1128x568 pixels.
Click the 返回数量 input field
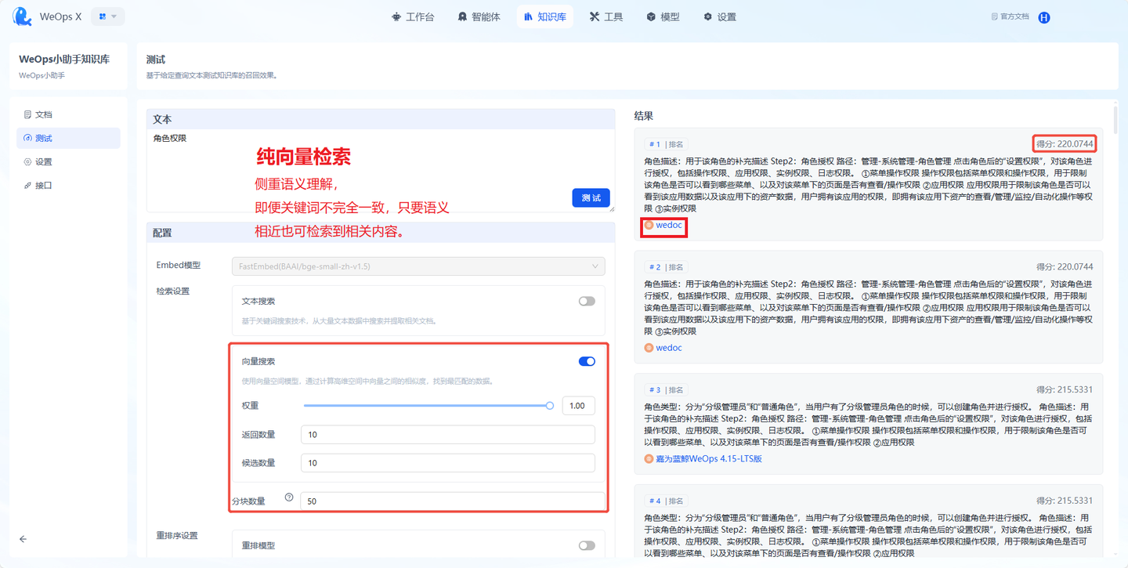(x=447, y=435)
